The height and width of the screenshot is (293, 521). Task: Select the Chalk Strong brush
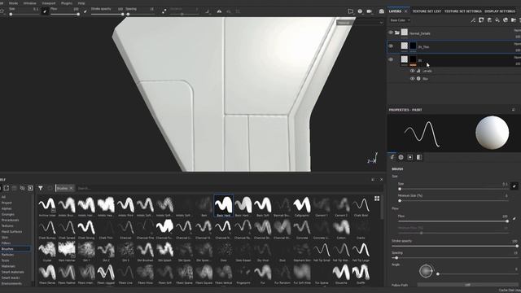pos(86,229)
